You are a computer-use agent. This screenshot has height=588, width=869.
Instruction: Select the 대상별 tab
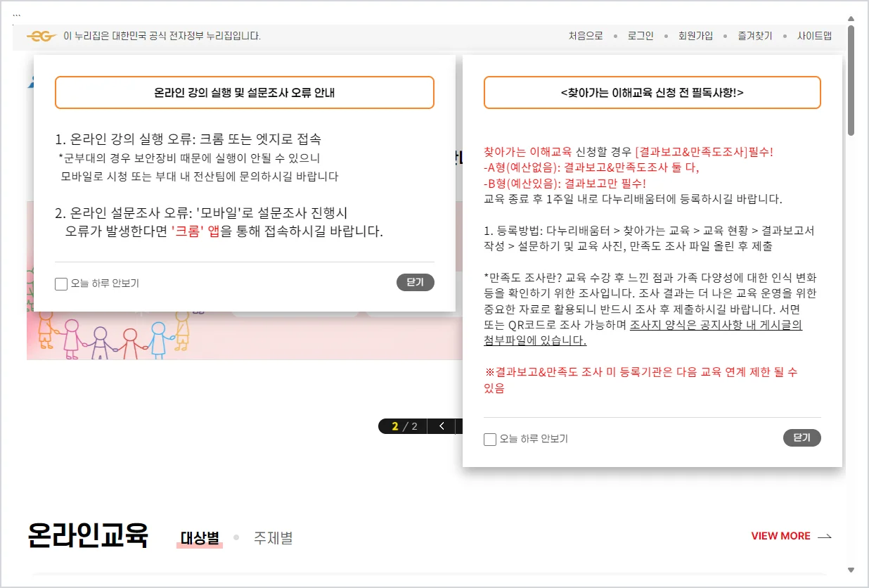pos(200,539)
